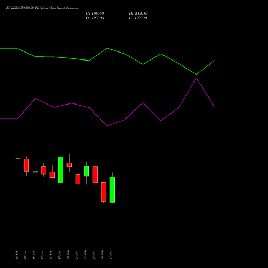This screenshot has height=268, width=268.
Task: Click the red candle above 26 Feb
Action: click(x=103, y=192)
